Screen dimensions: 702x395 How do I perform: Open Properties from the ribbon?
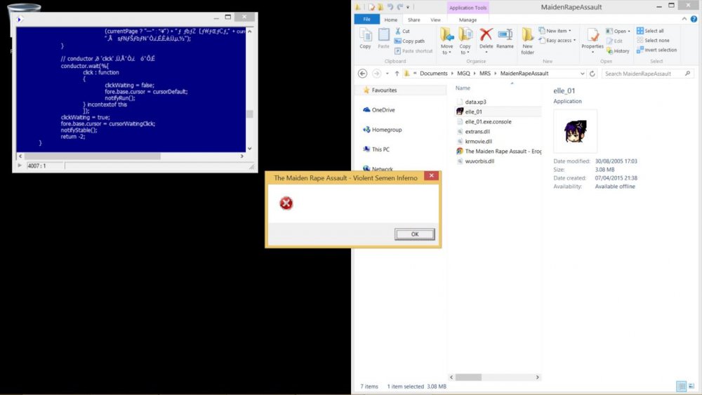[x=592, y=36]
